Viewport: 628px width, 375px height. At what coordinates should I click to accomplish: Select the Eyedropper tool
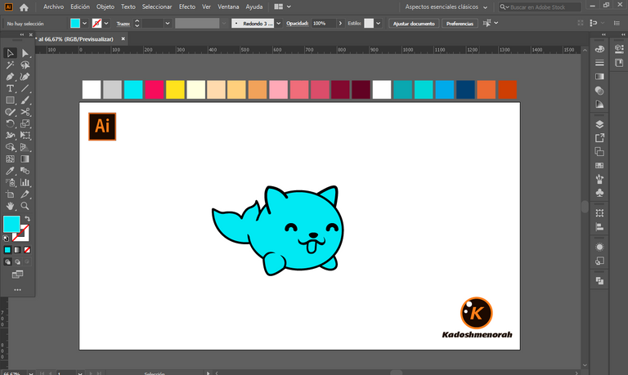coord(10,171)
